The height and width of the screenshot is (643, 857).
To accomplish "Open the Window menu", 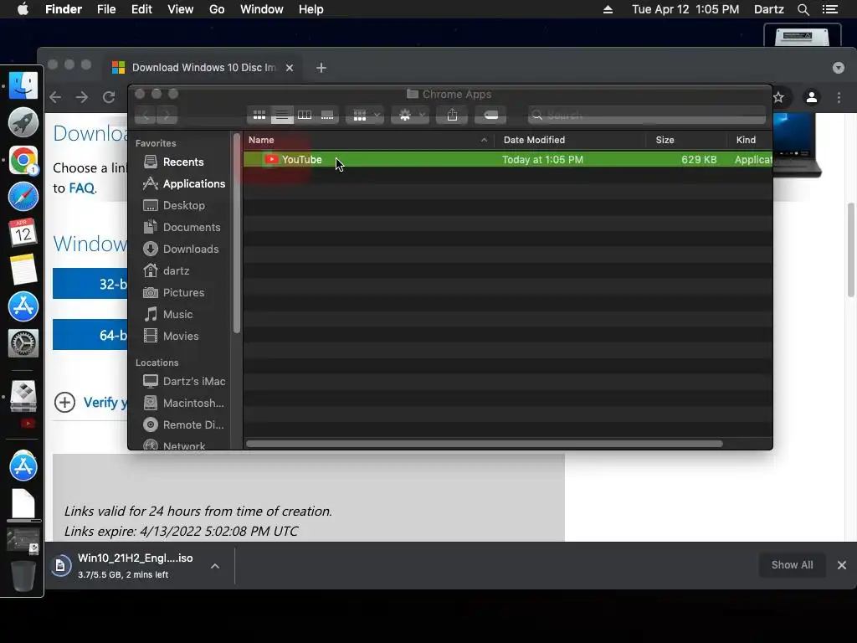I will pos(262,9).
